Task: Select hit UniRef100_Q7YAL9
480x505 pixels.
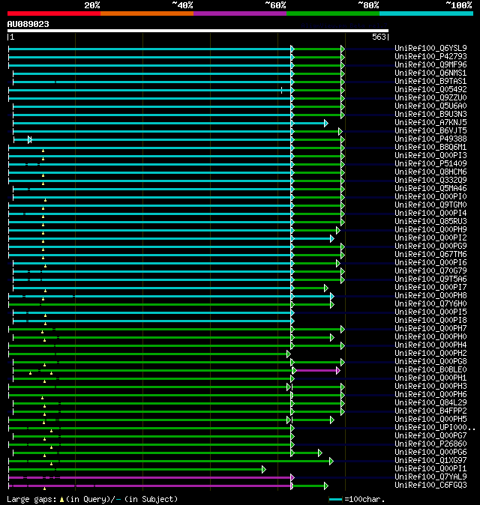Action: coord(430,477)
